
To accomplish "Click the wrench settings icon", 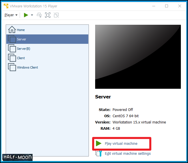I will tap(99, 153).
